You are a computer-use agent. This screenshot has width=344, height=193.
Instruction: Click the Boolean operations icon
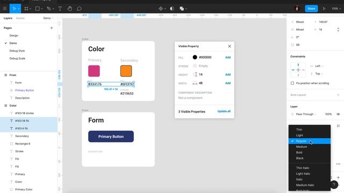tap(182, 9)
